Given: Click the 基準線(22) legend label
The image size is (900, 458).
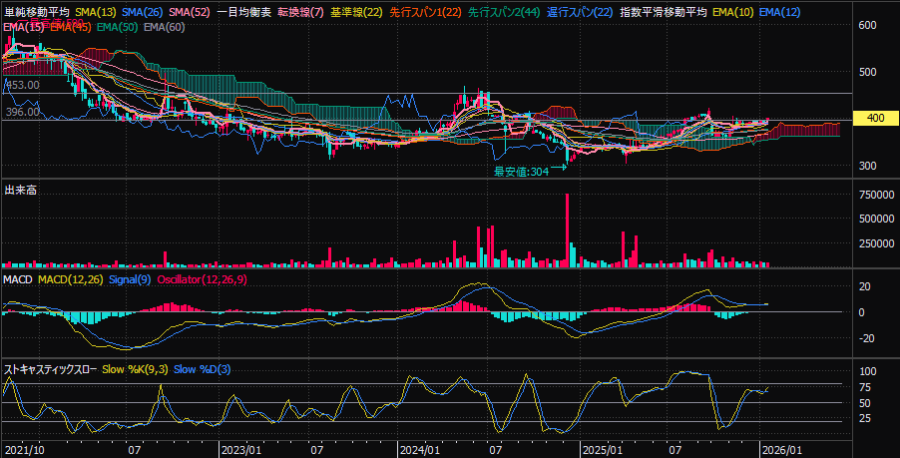Looking at the screenshot, I should [356, 12].
